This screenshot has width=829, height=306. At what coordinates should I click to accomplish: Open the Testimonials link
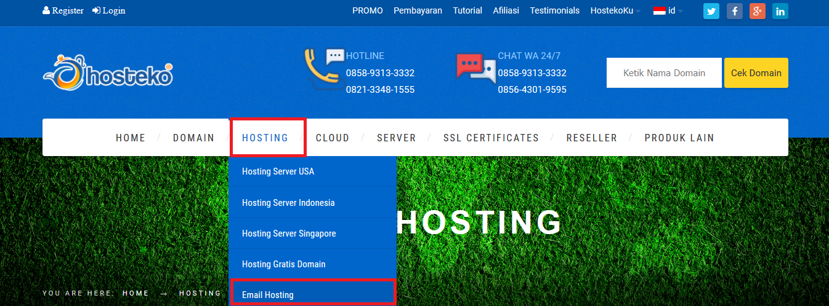point(555,10)
